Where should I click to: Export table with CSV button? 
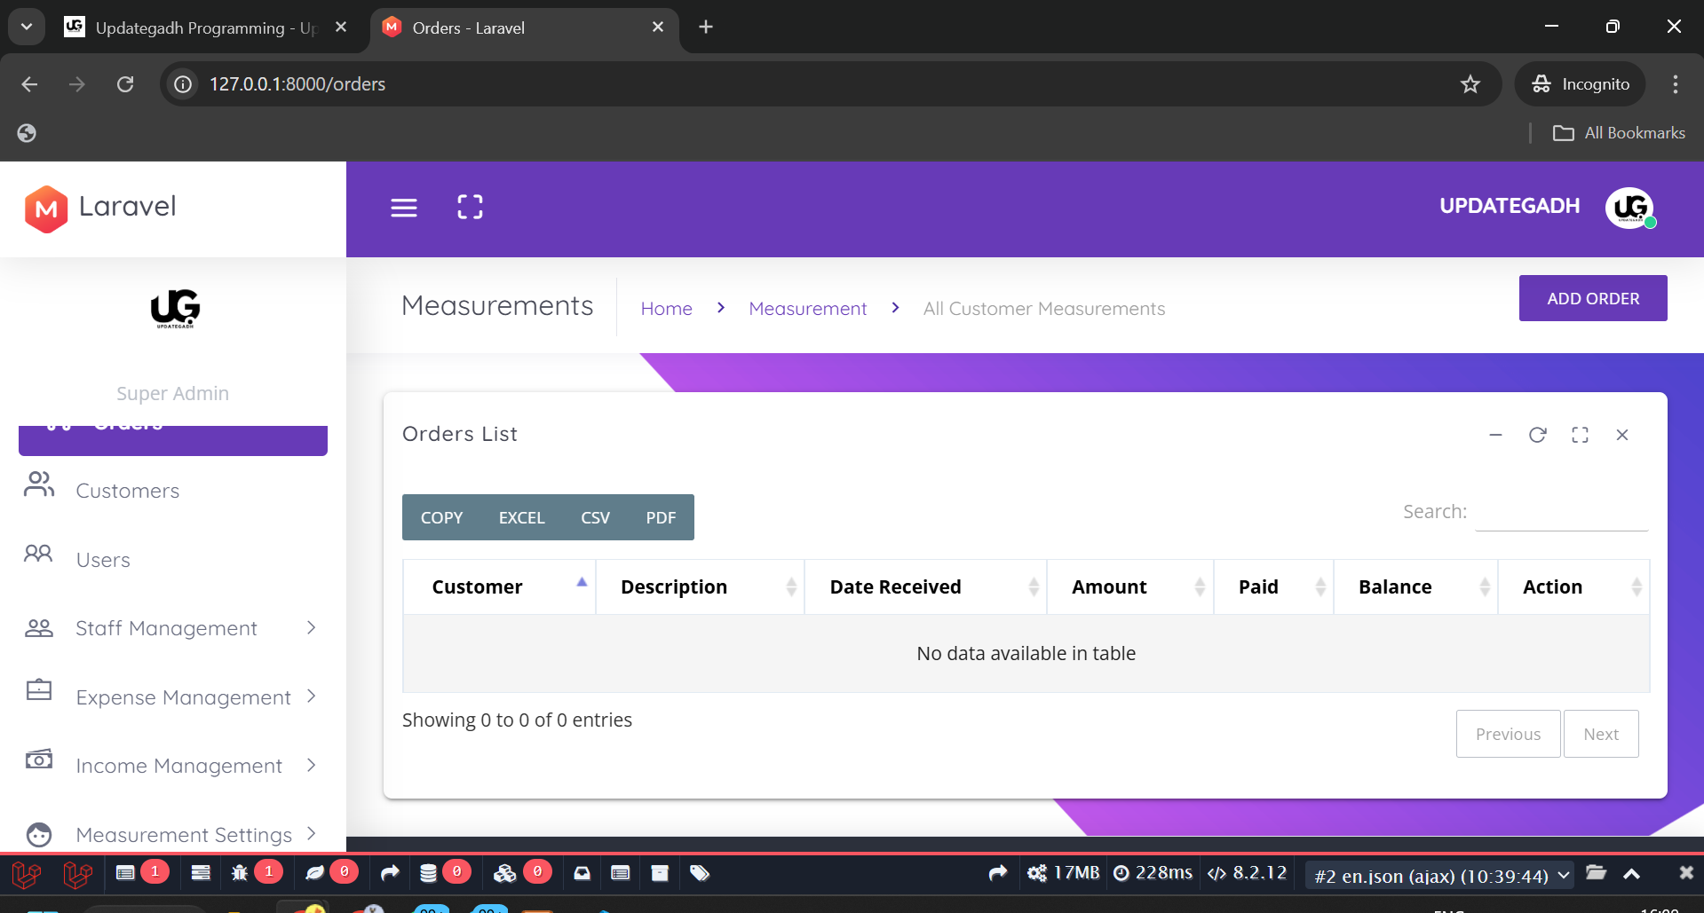pos(595,517)
